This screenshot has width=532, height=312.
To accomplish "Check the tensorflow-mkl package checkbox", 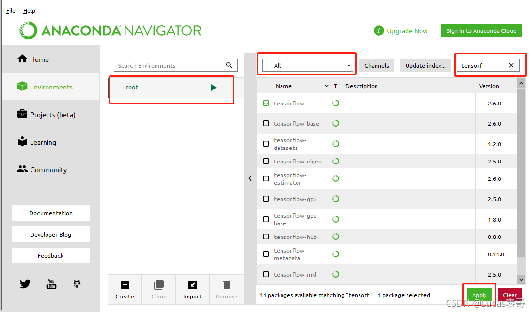I will pos(266,274).
